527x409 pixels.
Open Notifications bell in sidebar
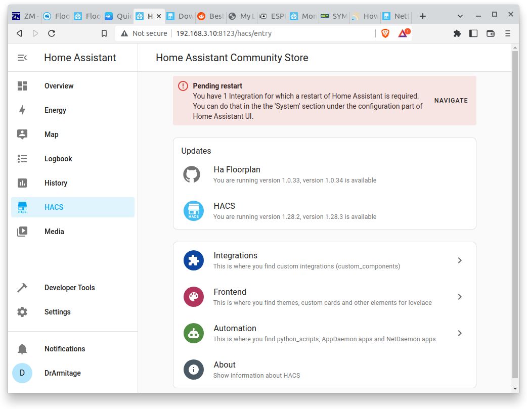pos(22,349)
